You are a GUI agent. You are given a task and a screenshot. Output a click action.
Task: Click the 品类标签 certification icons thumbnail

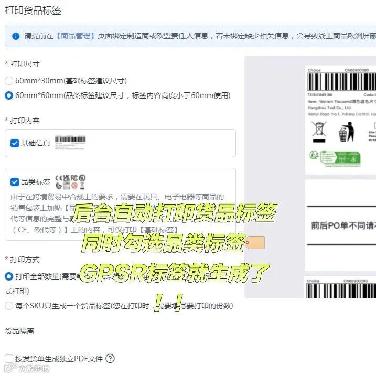(70, 182)
